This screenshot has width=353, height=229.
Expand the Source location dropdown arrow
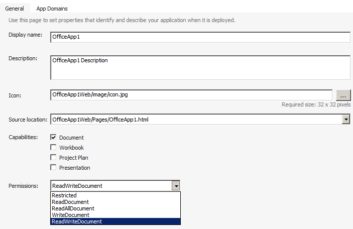346,120
